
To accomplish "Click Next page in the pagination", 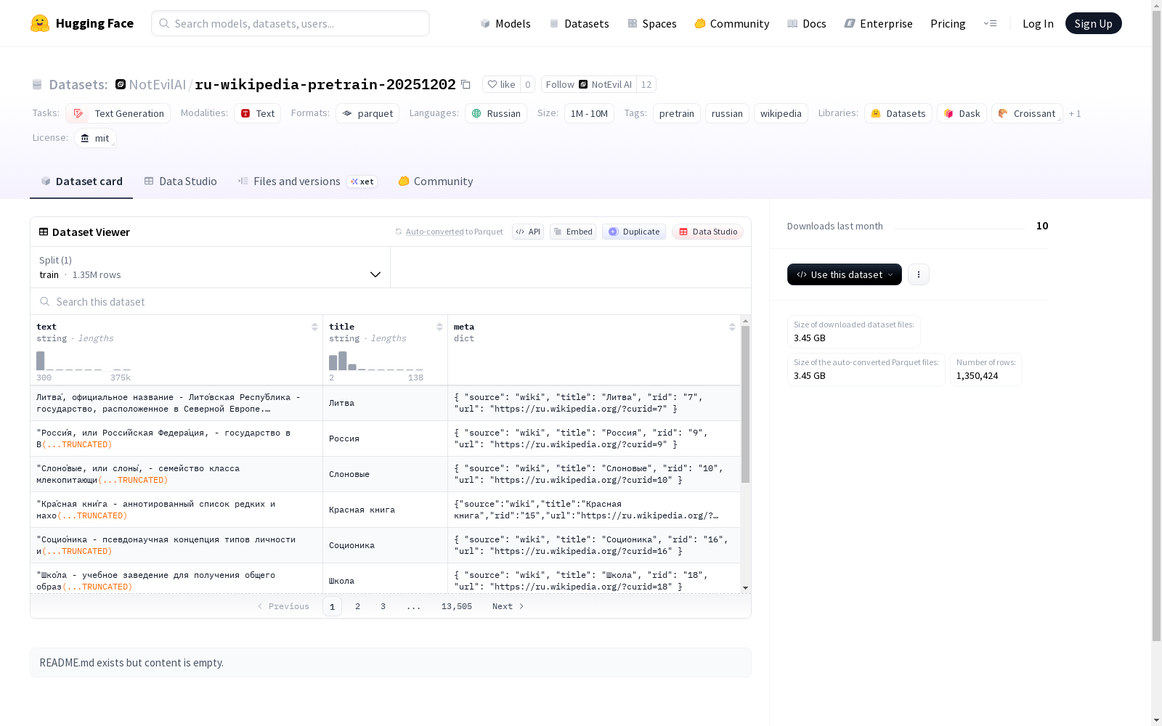I will click(508, 606).
